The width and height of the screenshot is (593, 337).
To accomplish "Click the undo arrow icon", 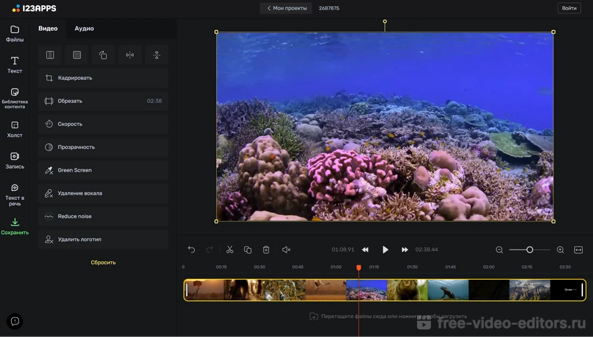I will coord(192,250).
